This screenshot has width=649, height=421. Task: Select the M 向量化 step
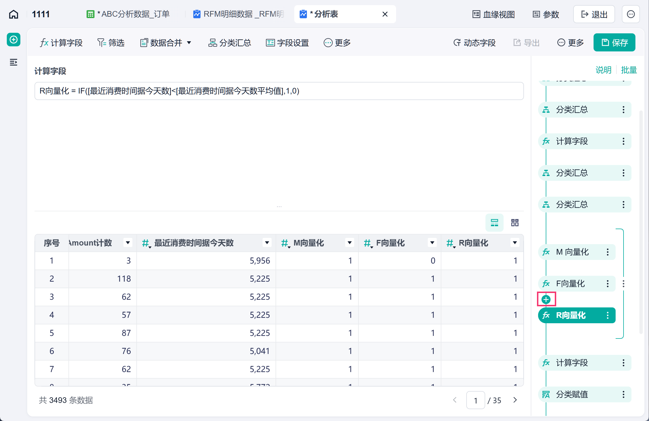577,252
